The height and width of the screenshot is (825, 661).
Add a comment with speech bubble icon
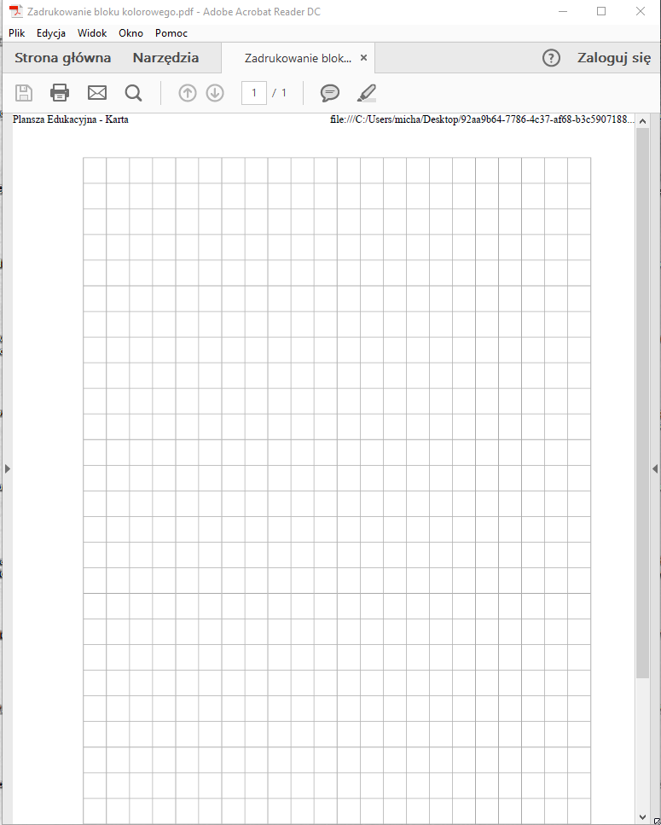330,93
